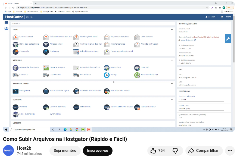Open the cPanel notifications bell
The height and width of the screenshot is (157, 237).
coord(222,17)
